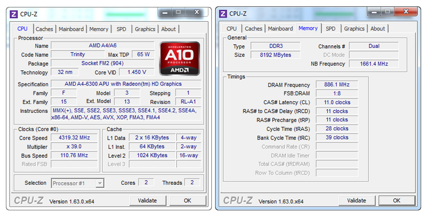This screenshot has height=221, width=427.
Task: Click the Multiplier value x 39.0
Action: click(x=74, y=146)
